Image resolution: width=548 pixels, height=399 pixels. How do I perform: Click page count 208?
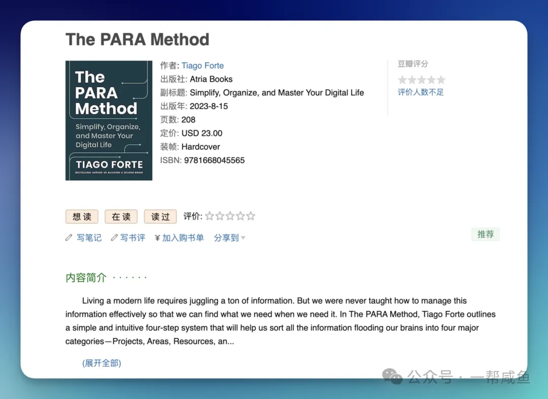click(x=188, y=120)
